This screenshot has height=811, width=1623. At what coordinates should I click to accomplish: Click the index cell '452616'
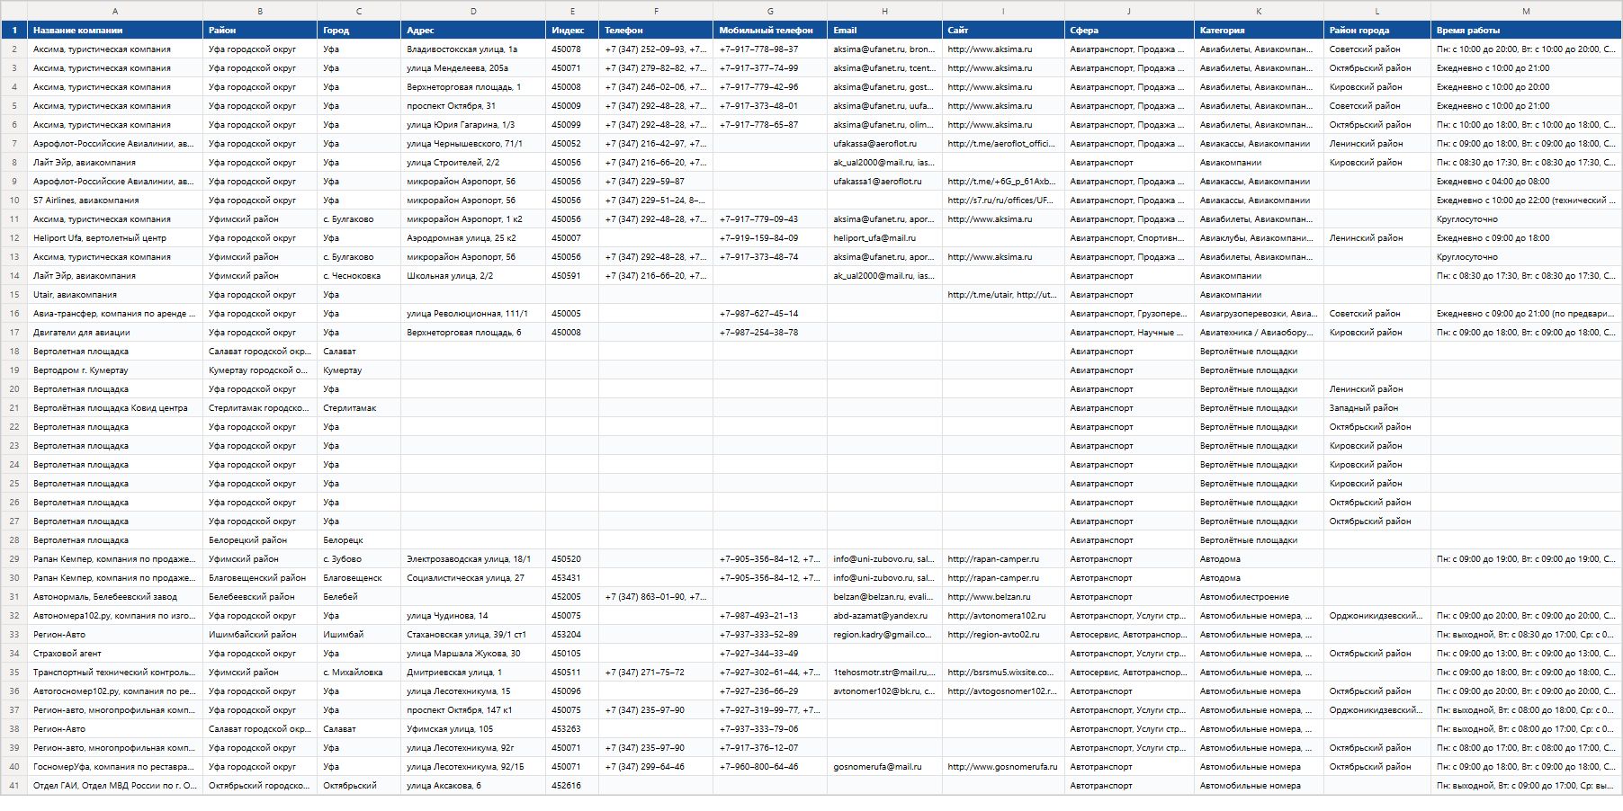tap(572, 786)
